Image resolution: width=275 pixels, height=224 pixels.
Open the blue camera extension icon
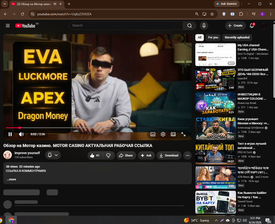pyautogui.click(x=232, y=14)
